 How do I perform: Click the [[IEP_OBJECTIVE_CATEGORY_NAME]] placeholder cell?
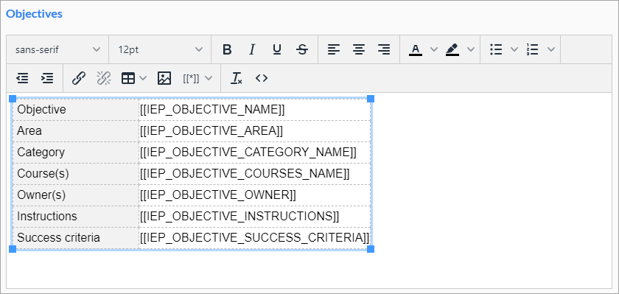[255, 153]
